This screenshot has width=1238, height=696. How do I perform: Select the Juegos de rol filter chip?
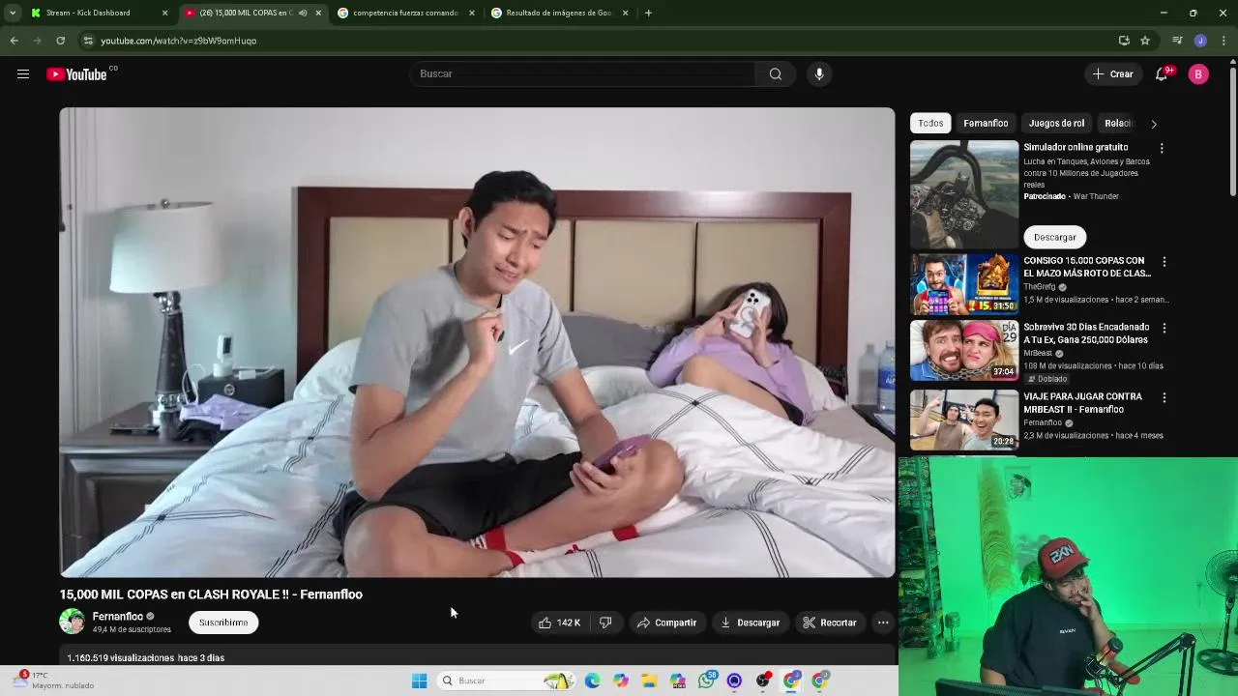[x=1056, y=123]
